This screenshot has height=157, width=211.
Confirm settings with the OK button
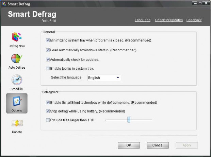pos(129,145)
